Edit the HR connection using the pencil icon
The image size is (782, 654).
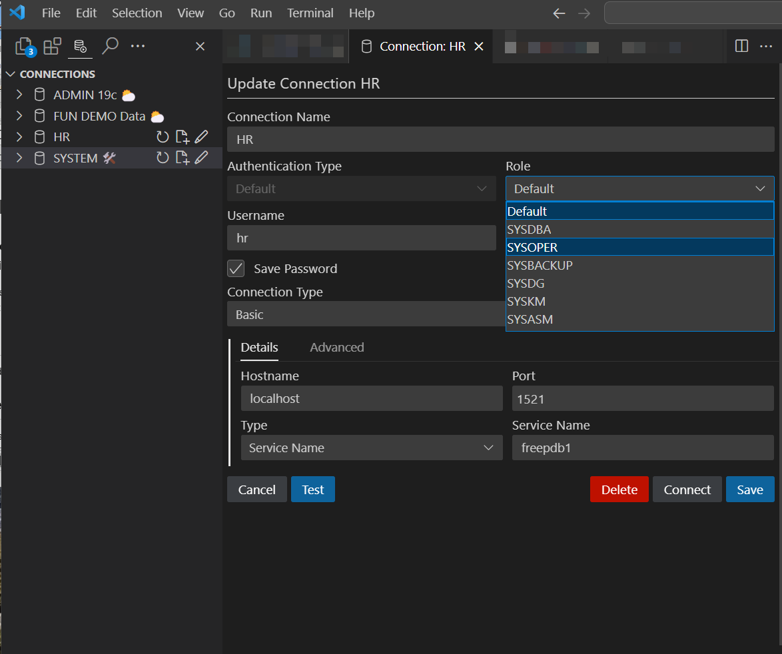coord(201,137)
